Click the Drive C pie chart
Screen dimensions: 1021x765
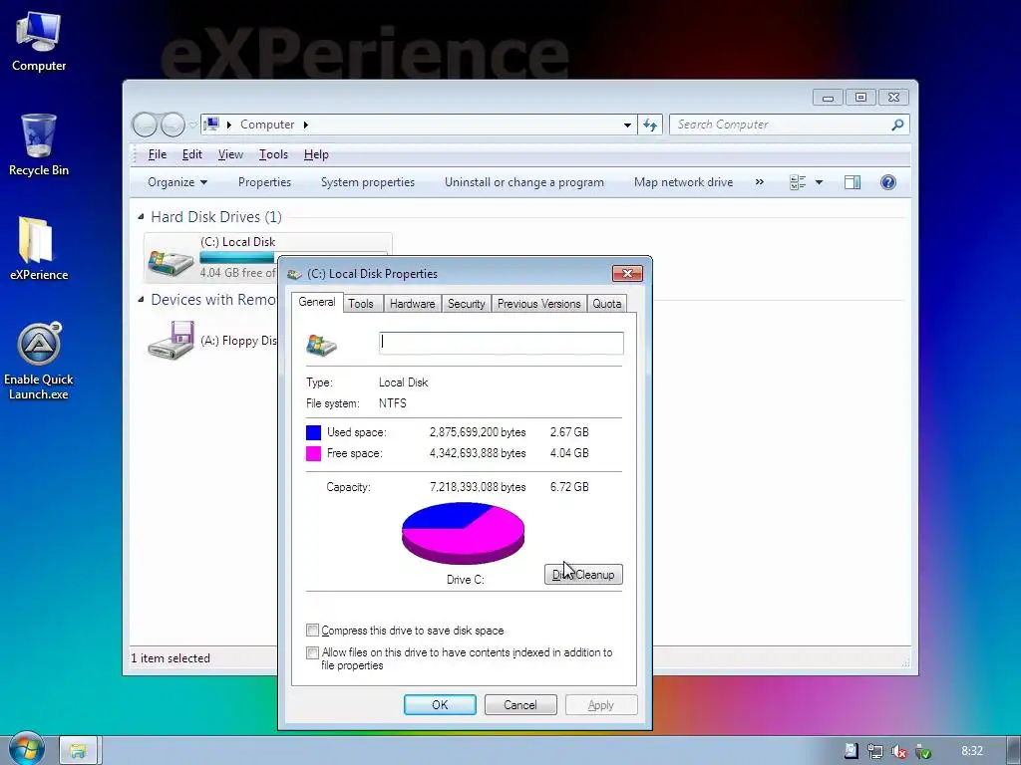click(463, 534)
